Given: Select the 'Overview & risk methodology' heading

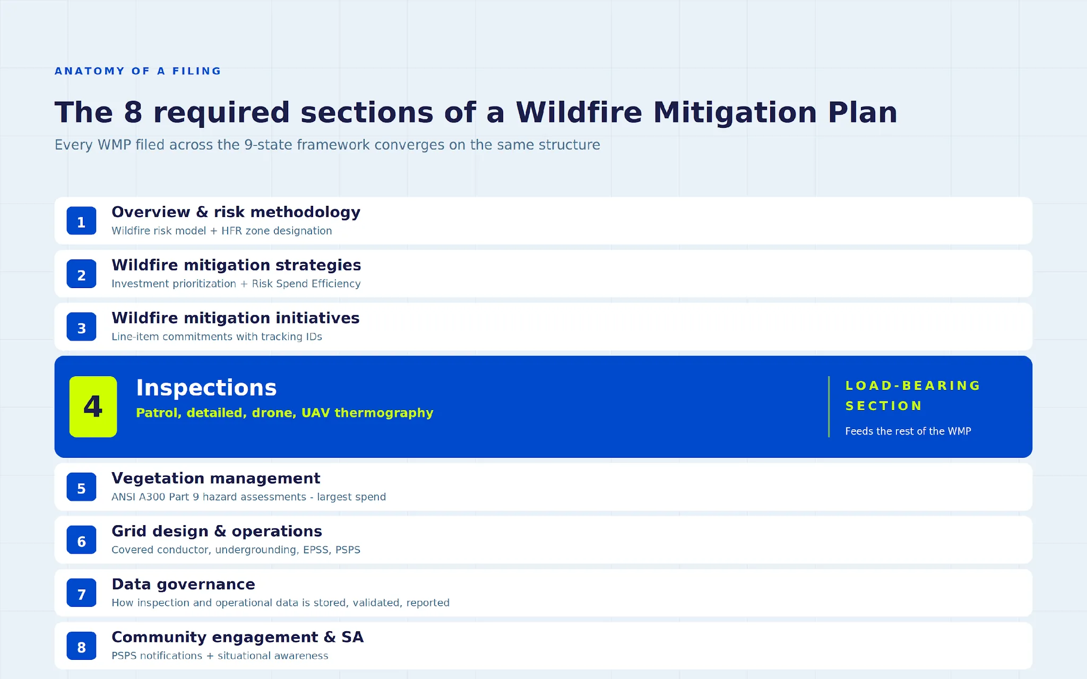Looking at the screenshot, I should click(236, 212).
